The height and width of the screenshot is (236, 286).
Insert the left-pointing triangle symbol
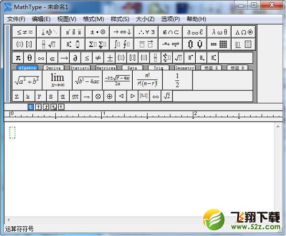(121, 96)
